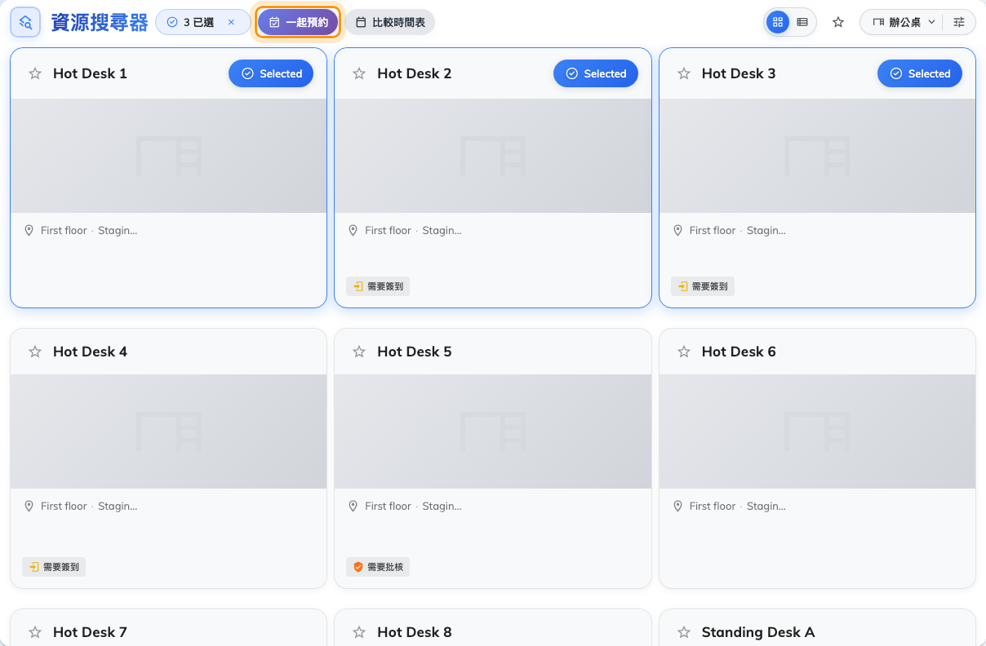Click the Hot Desk 7 title

click(x=90, y=632)
